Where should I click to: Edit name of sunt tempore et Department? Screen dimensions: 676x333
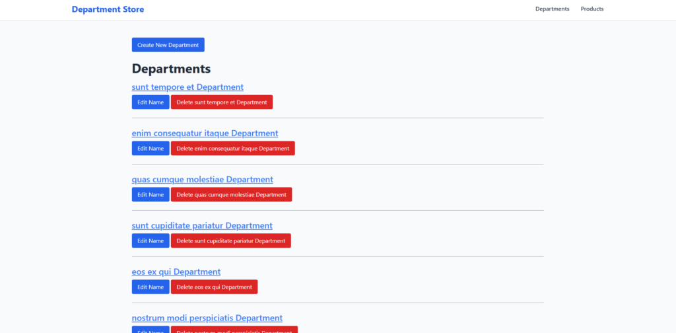click(151, 102)
